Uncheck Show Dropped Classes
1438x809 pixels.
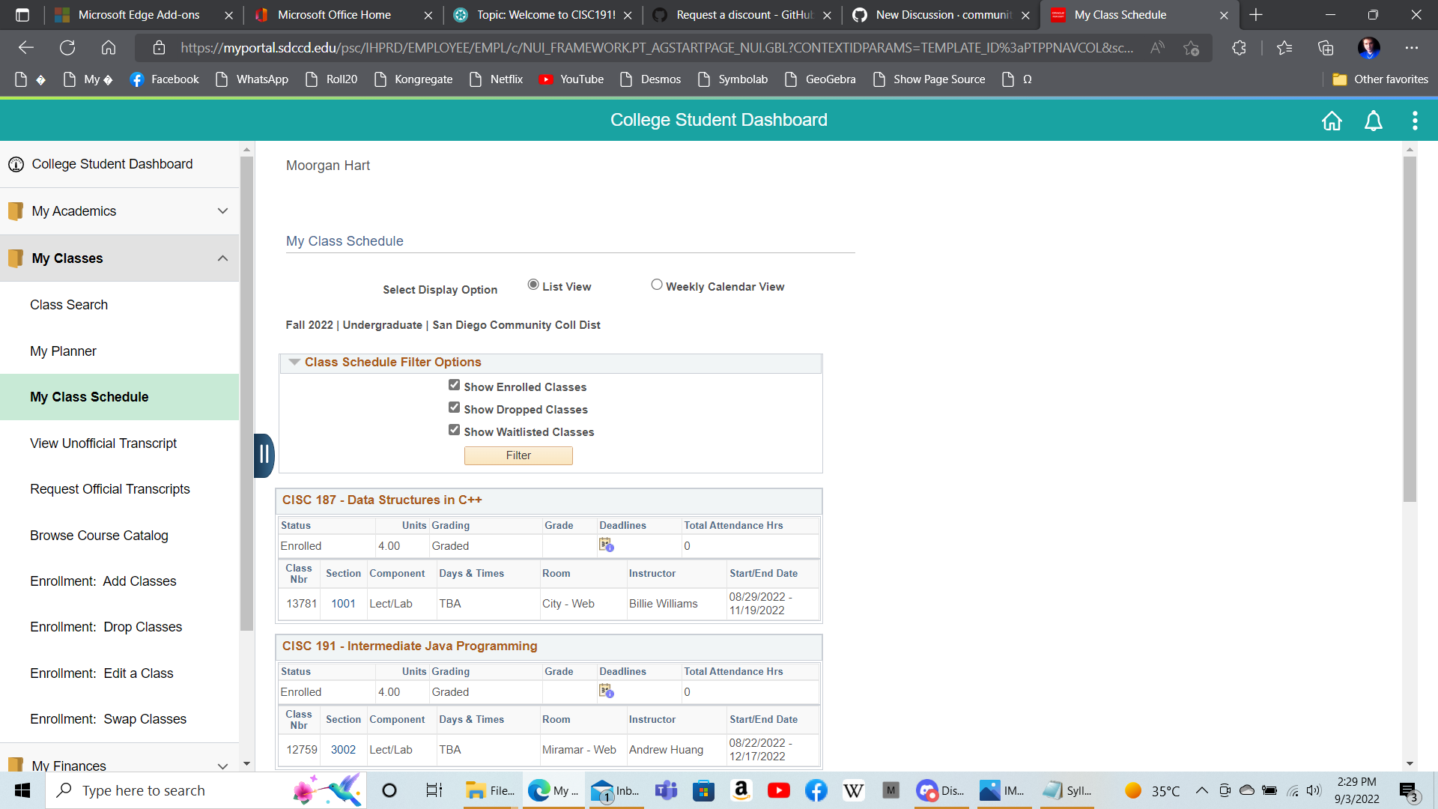tap(454, 407)
